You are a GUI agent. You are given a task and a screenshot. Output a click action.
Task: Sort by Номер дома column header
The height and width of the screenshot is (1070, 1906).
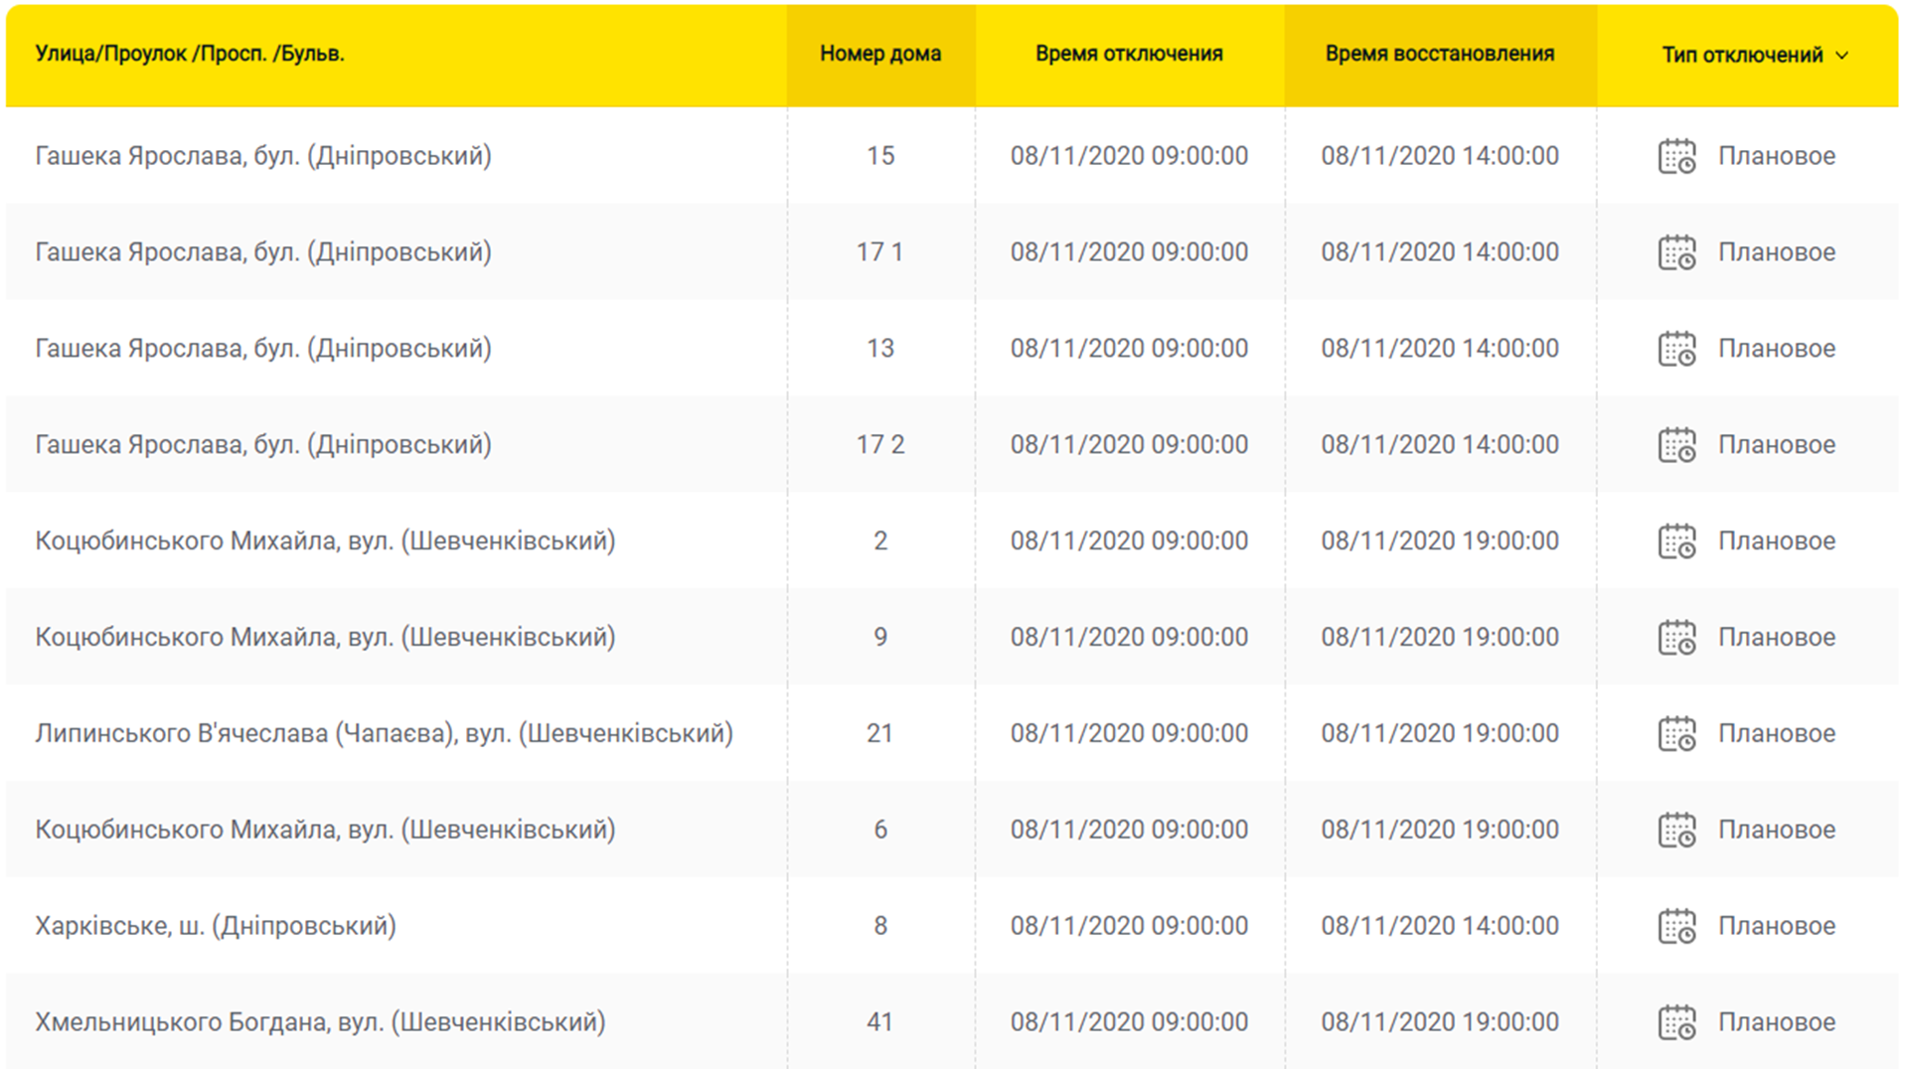879,54
